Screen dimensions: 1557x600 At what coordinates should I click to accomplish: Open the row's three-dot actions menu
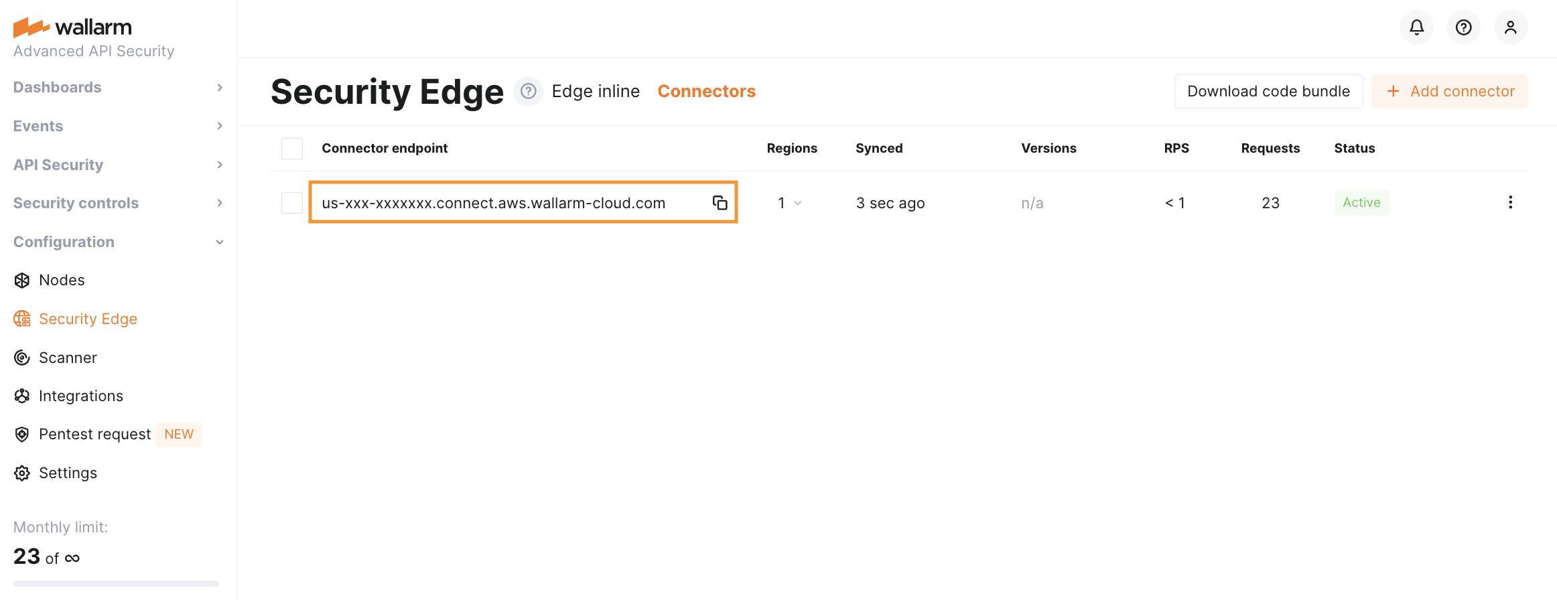pyautogui.click(x=1510, y=202)
